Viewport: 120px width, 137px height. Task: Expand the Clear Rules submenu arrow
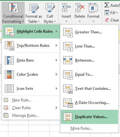pyautogui.click(x=56, y=108)
